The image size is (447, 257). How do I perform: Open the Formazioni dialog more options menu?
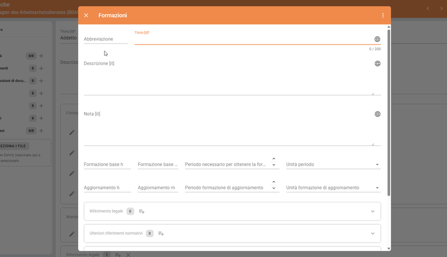click(x=383, y=16)
